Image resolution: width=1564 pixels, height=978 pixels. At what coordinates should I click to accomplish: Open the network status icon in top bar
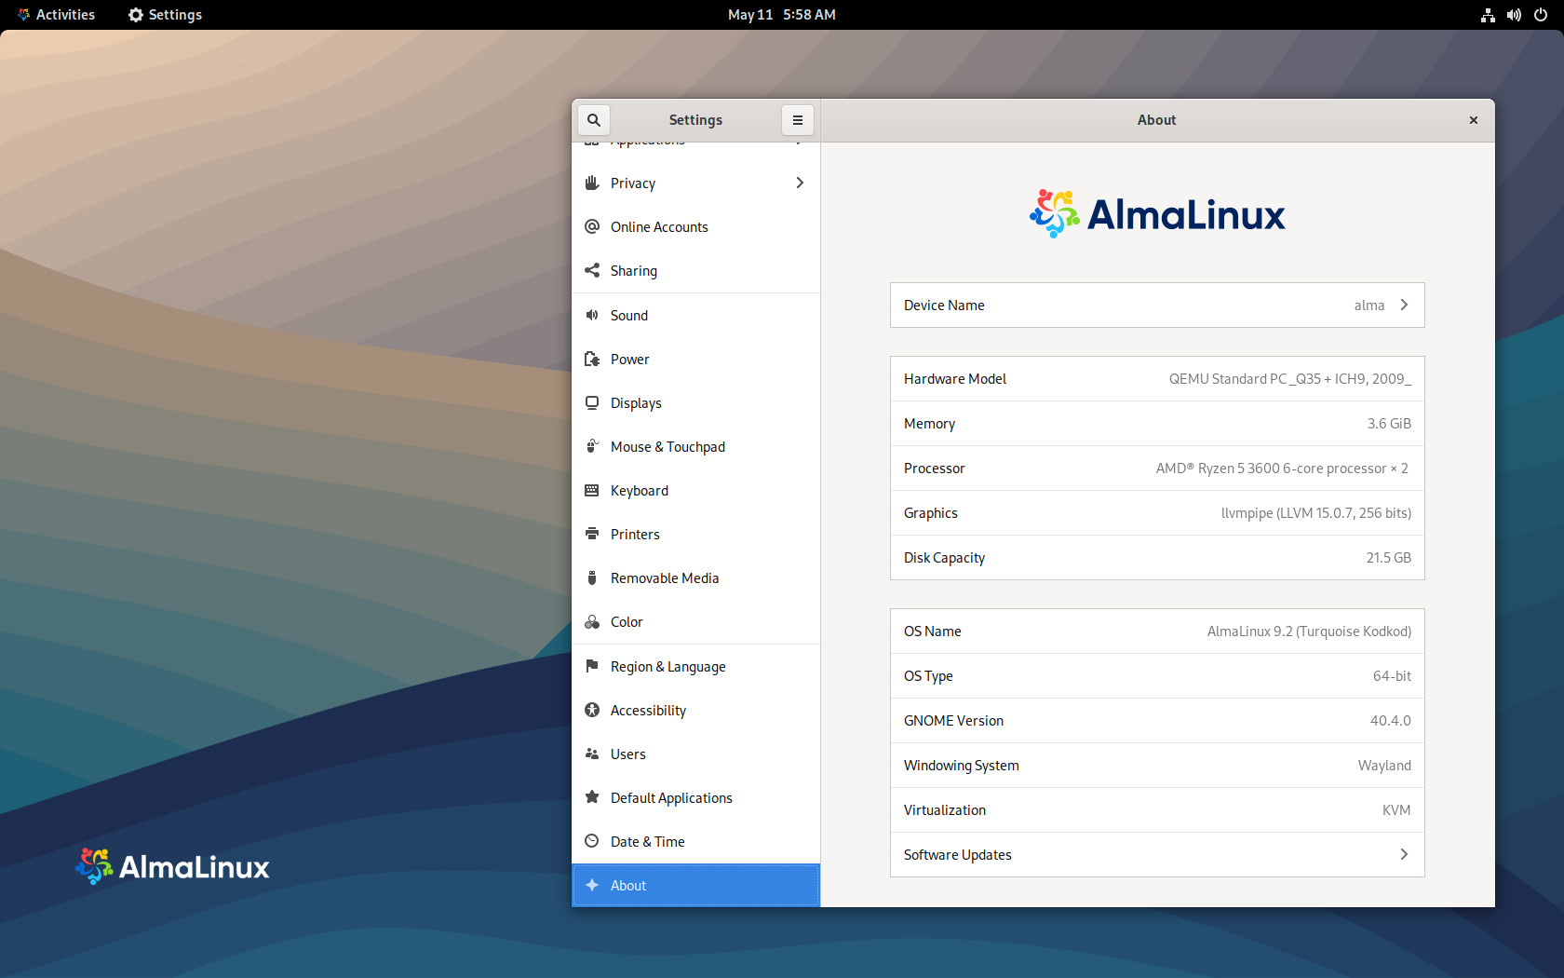1488,15
